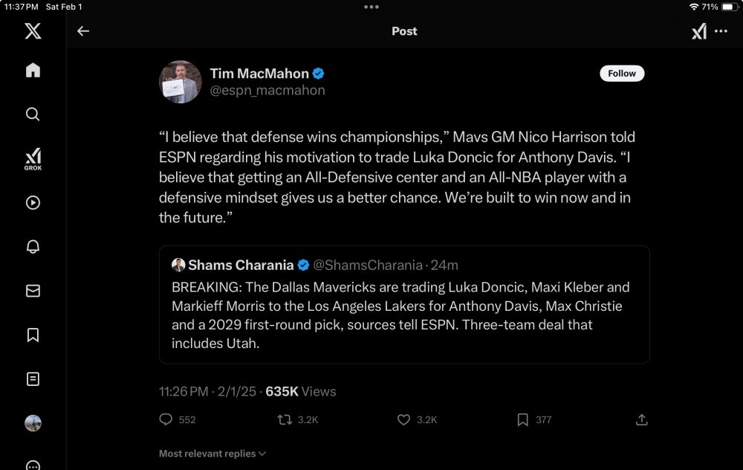Expand Most relevant replies sorting dropdown

[x=212, y=454]
